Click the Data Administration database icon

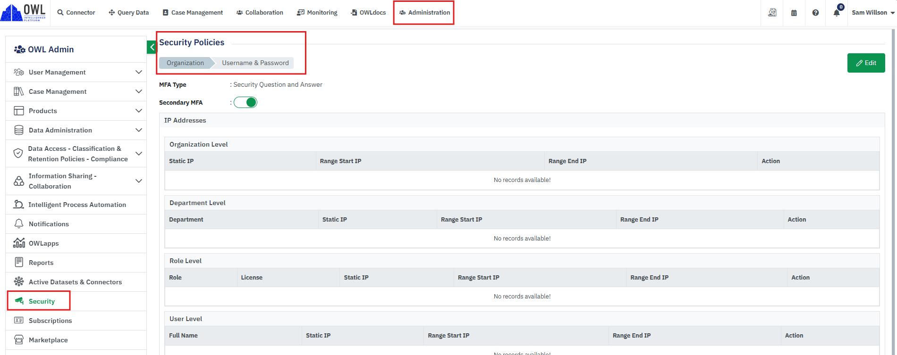pyautogui.click(x=19, y=130)
